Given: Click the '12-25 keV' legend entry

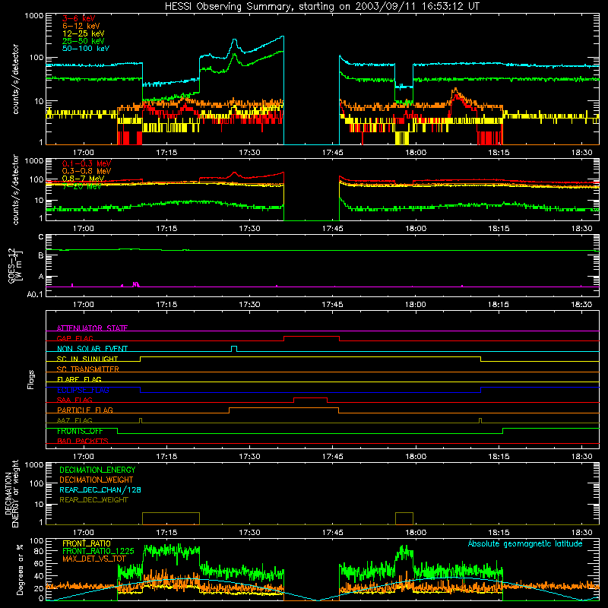Looking at the screenshot, I should (84, 33).
